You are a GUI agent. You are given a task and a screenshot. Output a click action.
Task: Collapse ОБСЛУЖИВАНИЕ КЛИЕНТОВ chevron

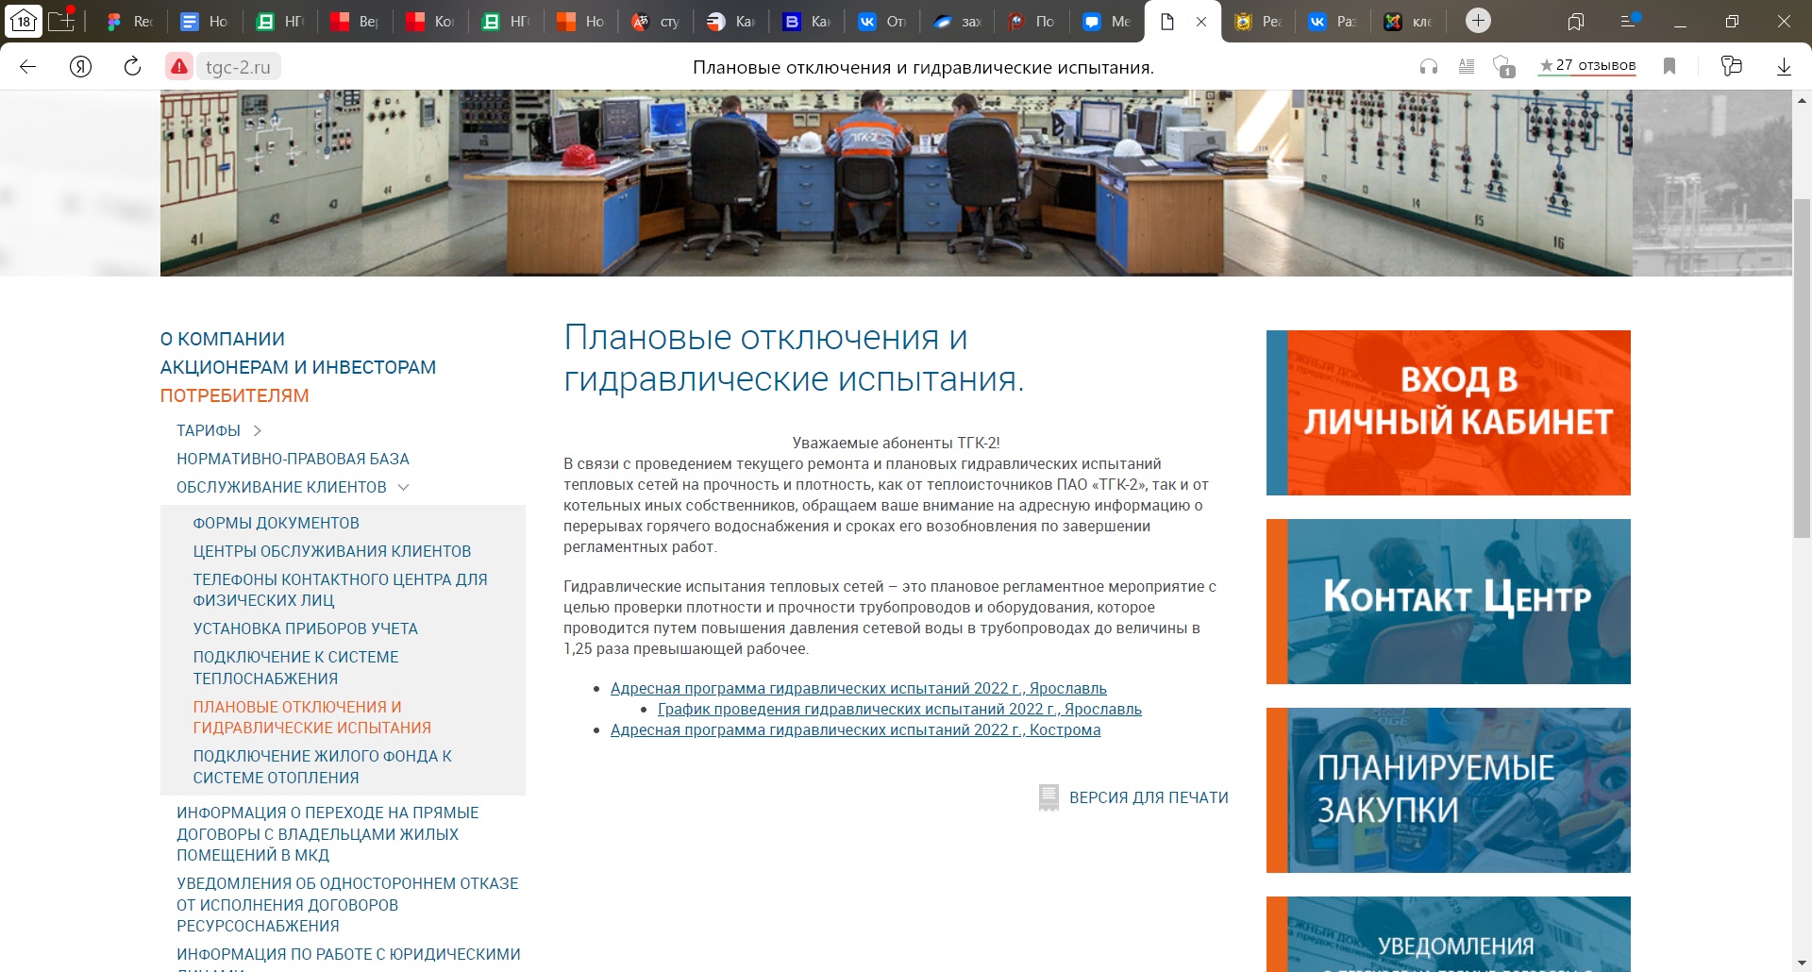(x=404, y=487)
